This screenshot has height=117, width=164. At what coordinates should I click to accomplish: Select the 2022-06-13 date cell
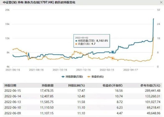click(13, 102)
